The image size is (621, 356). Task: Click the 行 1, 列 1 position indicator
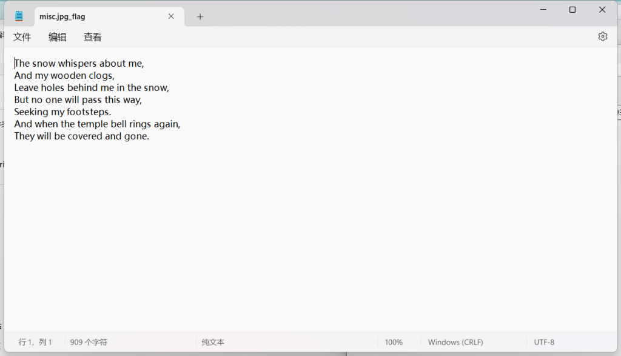tap(35, 342)
